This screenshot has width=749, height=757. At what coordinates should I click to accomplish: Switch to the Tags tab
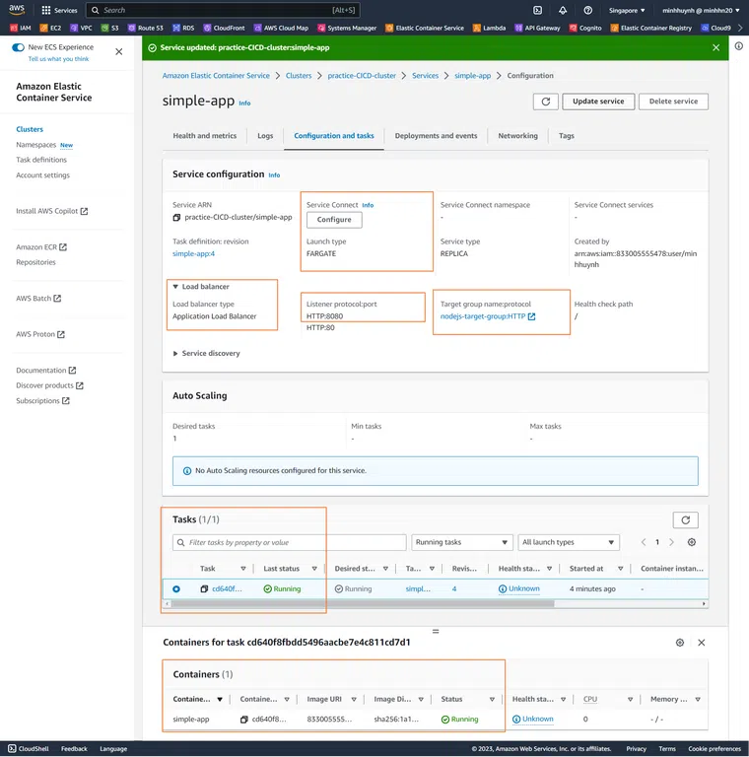click(567, 136)
